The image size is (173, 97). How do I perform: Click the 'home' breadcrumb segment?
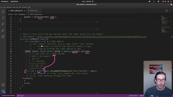[10, 14]
